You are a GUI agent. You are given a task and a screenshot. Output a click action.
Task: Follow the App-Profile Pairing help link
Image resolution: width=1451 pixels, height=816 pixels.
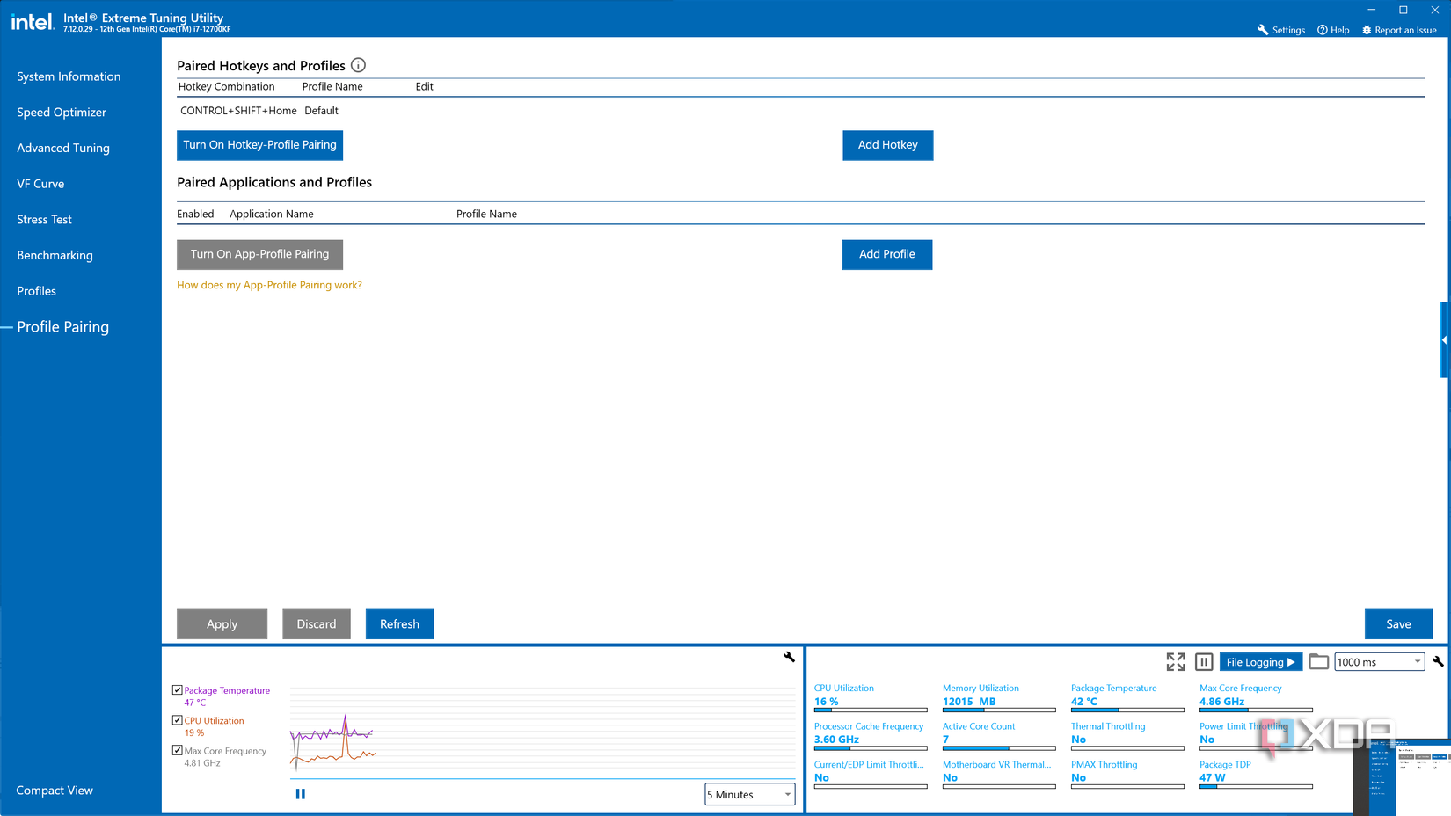click(269, 285)
